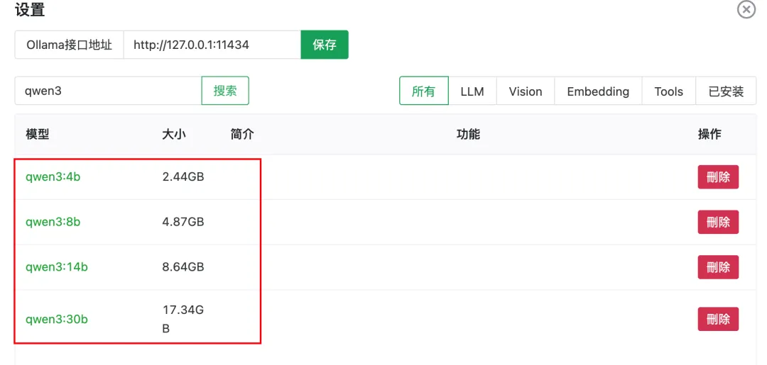Click the Ollama接口地址 label
The height and width of the screenshot is (365, 767).
coord(70,45)
